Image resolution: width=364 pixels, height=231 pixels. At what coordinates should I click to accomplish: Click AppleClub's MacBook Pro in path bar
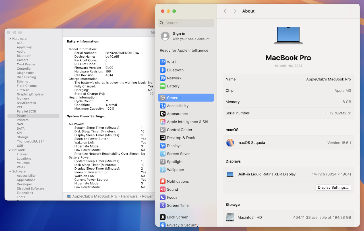pos(95,196)
